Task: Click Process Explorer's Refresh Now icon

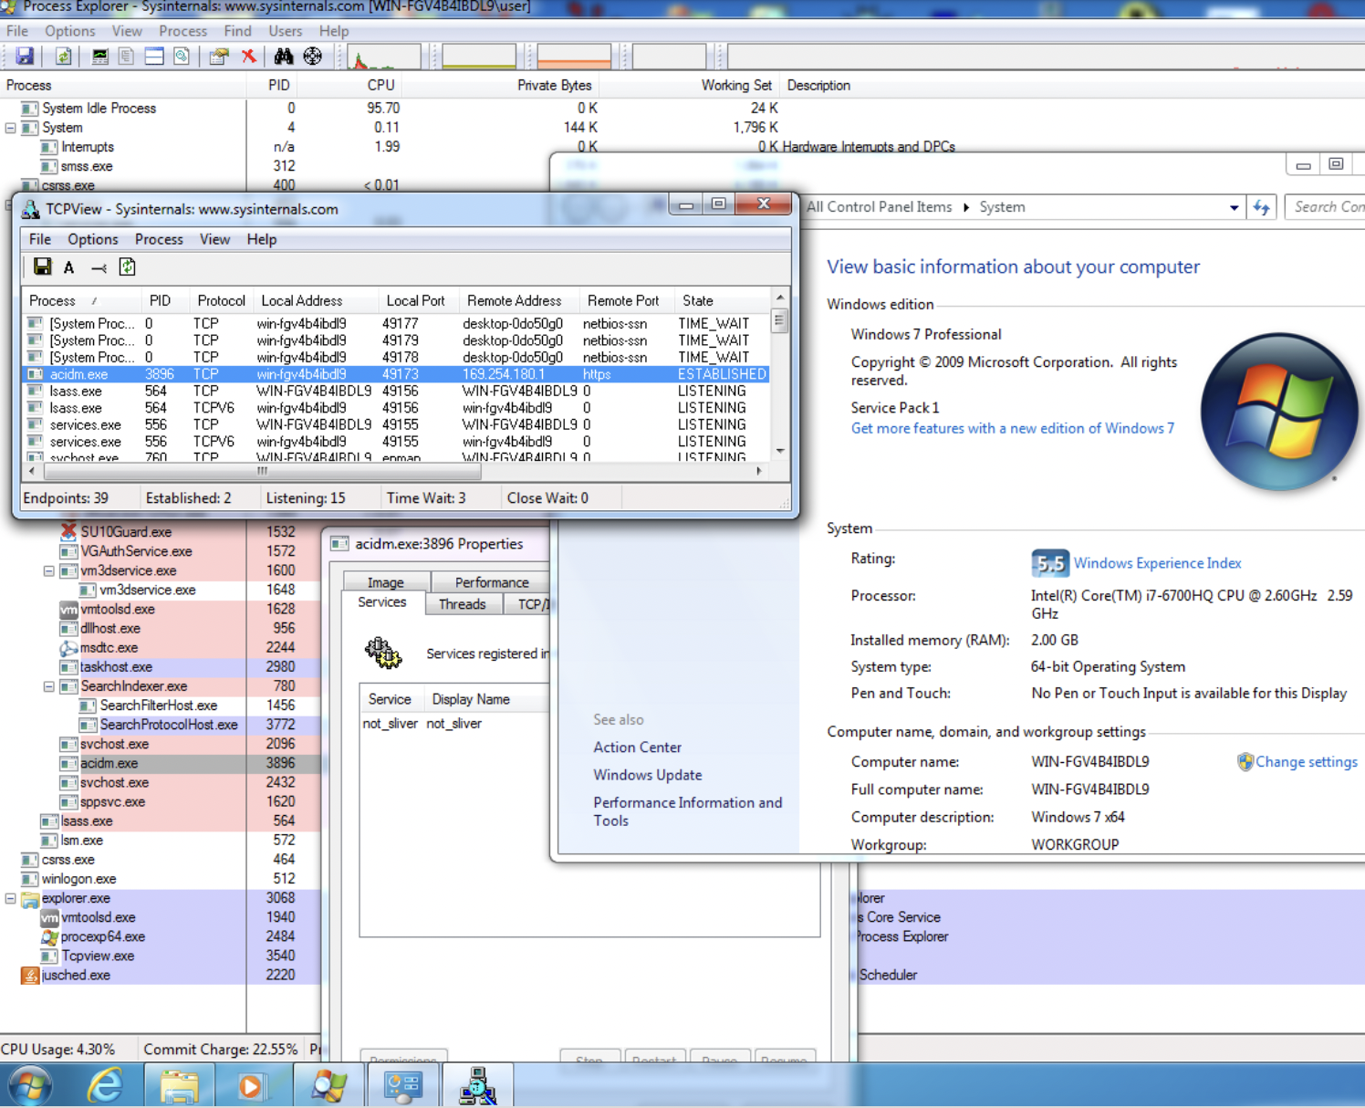Action: 63,57
